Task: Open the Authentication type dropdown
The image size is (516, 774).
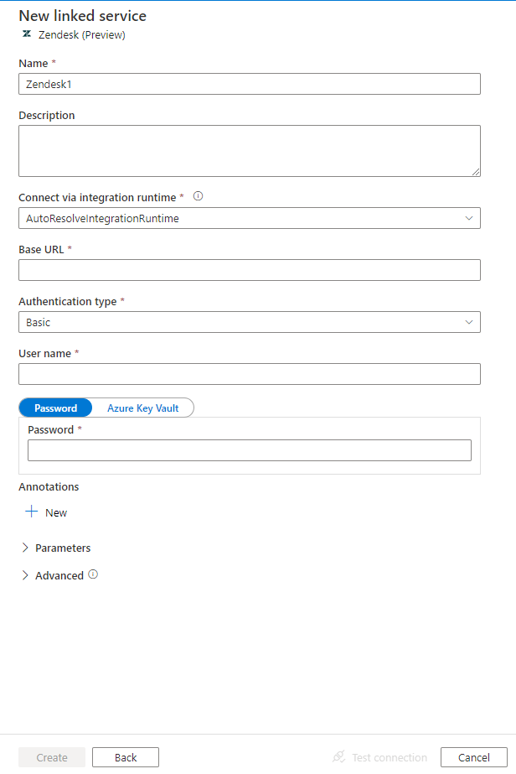Action: [x=470, y=321]
